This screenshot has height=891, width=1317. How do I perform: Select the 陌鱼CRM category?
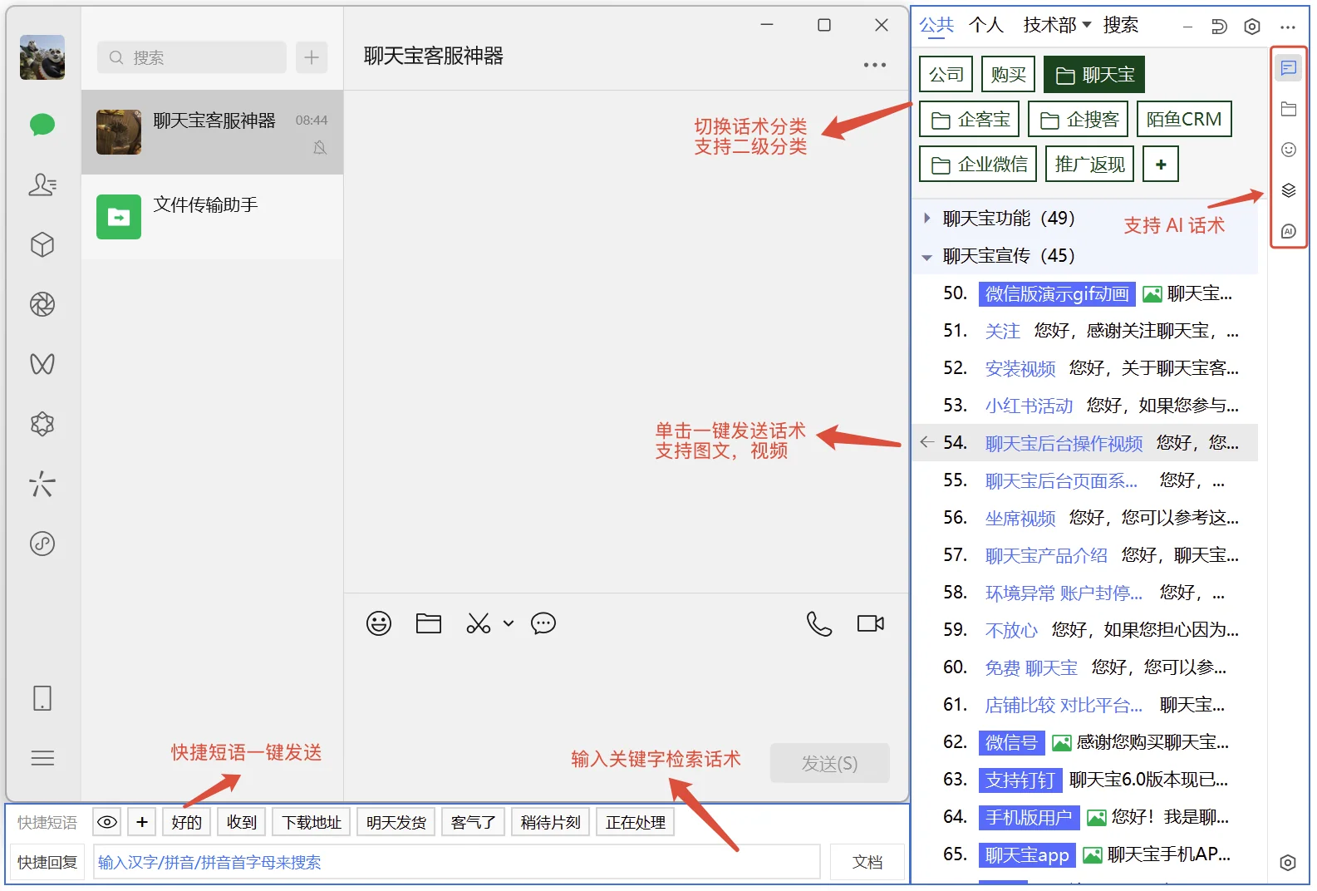coord(1184,119)
